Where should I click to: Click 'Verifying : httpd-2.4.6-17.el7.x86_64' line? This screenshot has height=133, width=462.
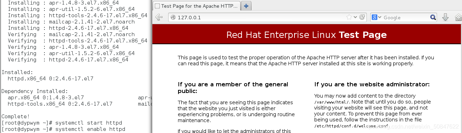[68, 60]
